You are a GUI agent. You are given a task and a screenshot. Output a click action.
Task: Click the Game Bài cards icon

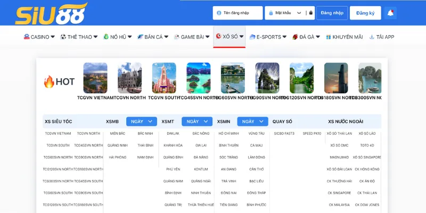click(x=177, y=37)
